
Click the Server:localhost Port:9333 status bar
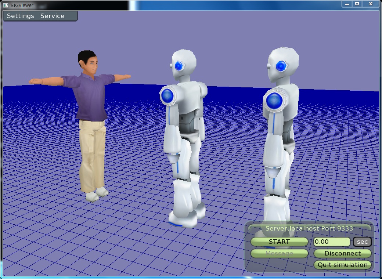click(309, 228)
